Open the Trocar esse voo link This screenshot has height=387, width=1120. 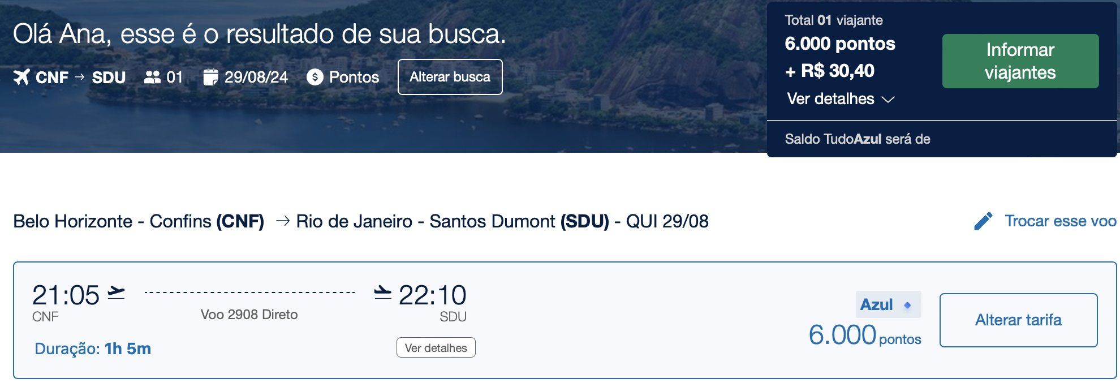pos(1060,221)
